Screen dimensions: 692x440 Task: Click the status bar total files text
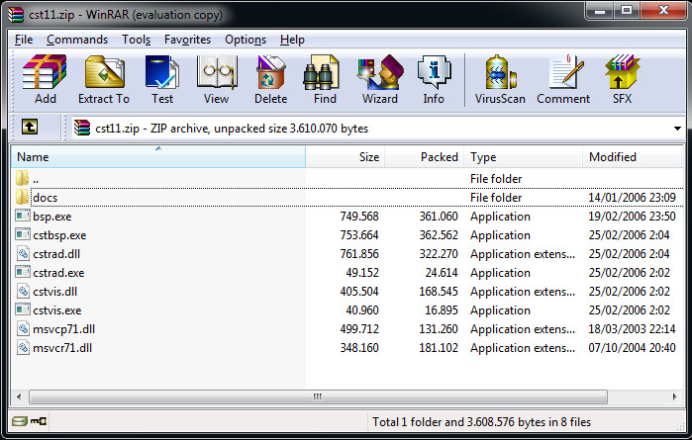click(481, 422)
